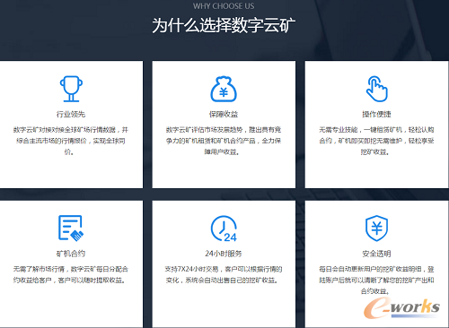Click the description text under 行业领先

coord(71,141)
